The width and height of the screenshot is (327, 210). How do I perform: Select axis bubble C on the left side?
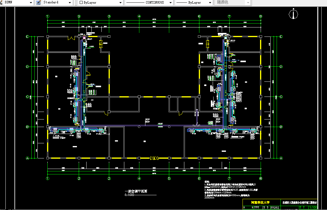[27, 97]
